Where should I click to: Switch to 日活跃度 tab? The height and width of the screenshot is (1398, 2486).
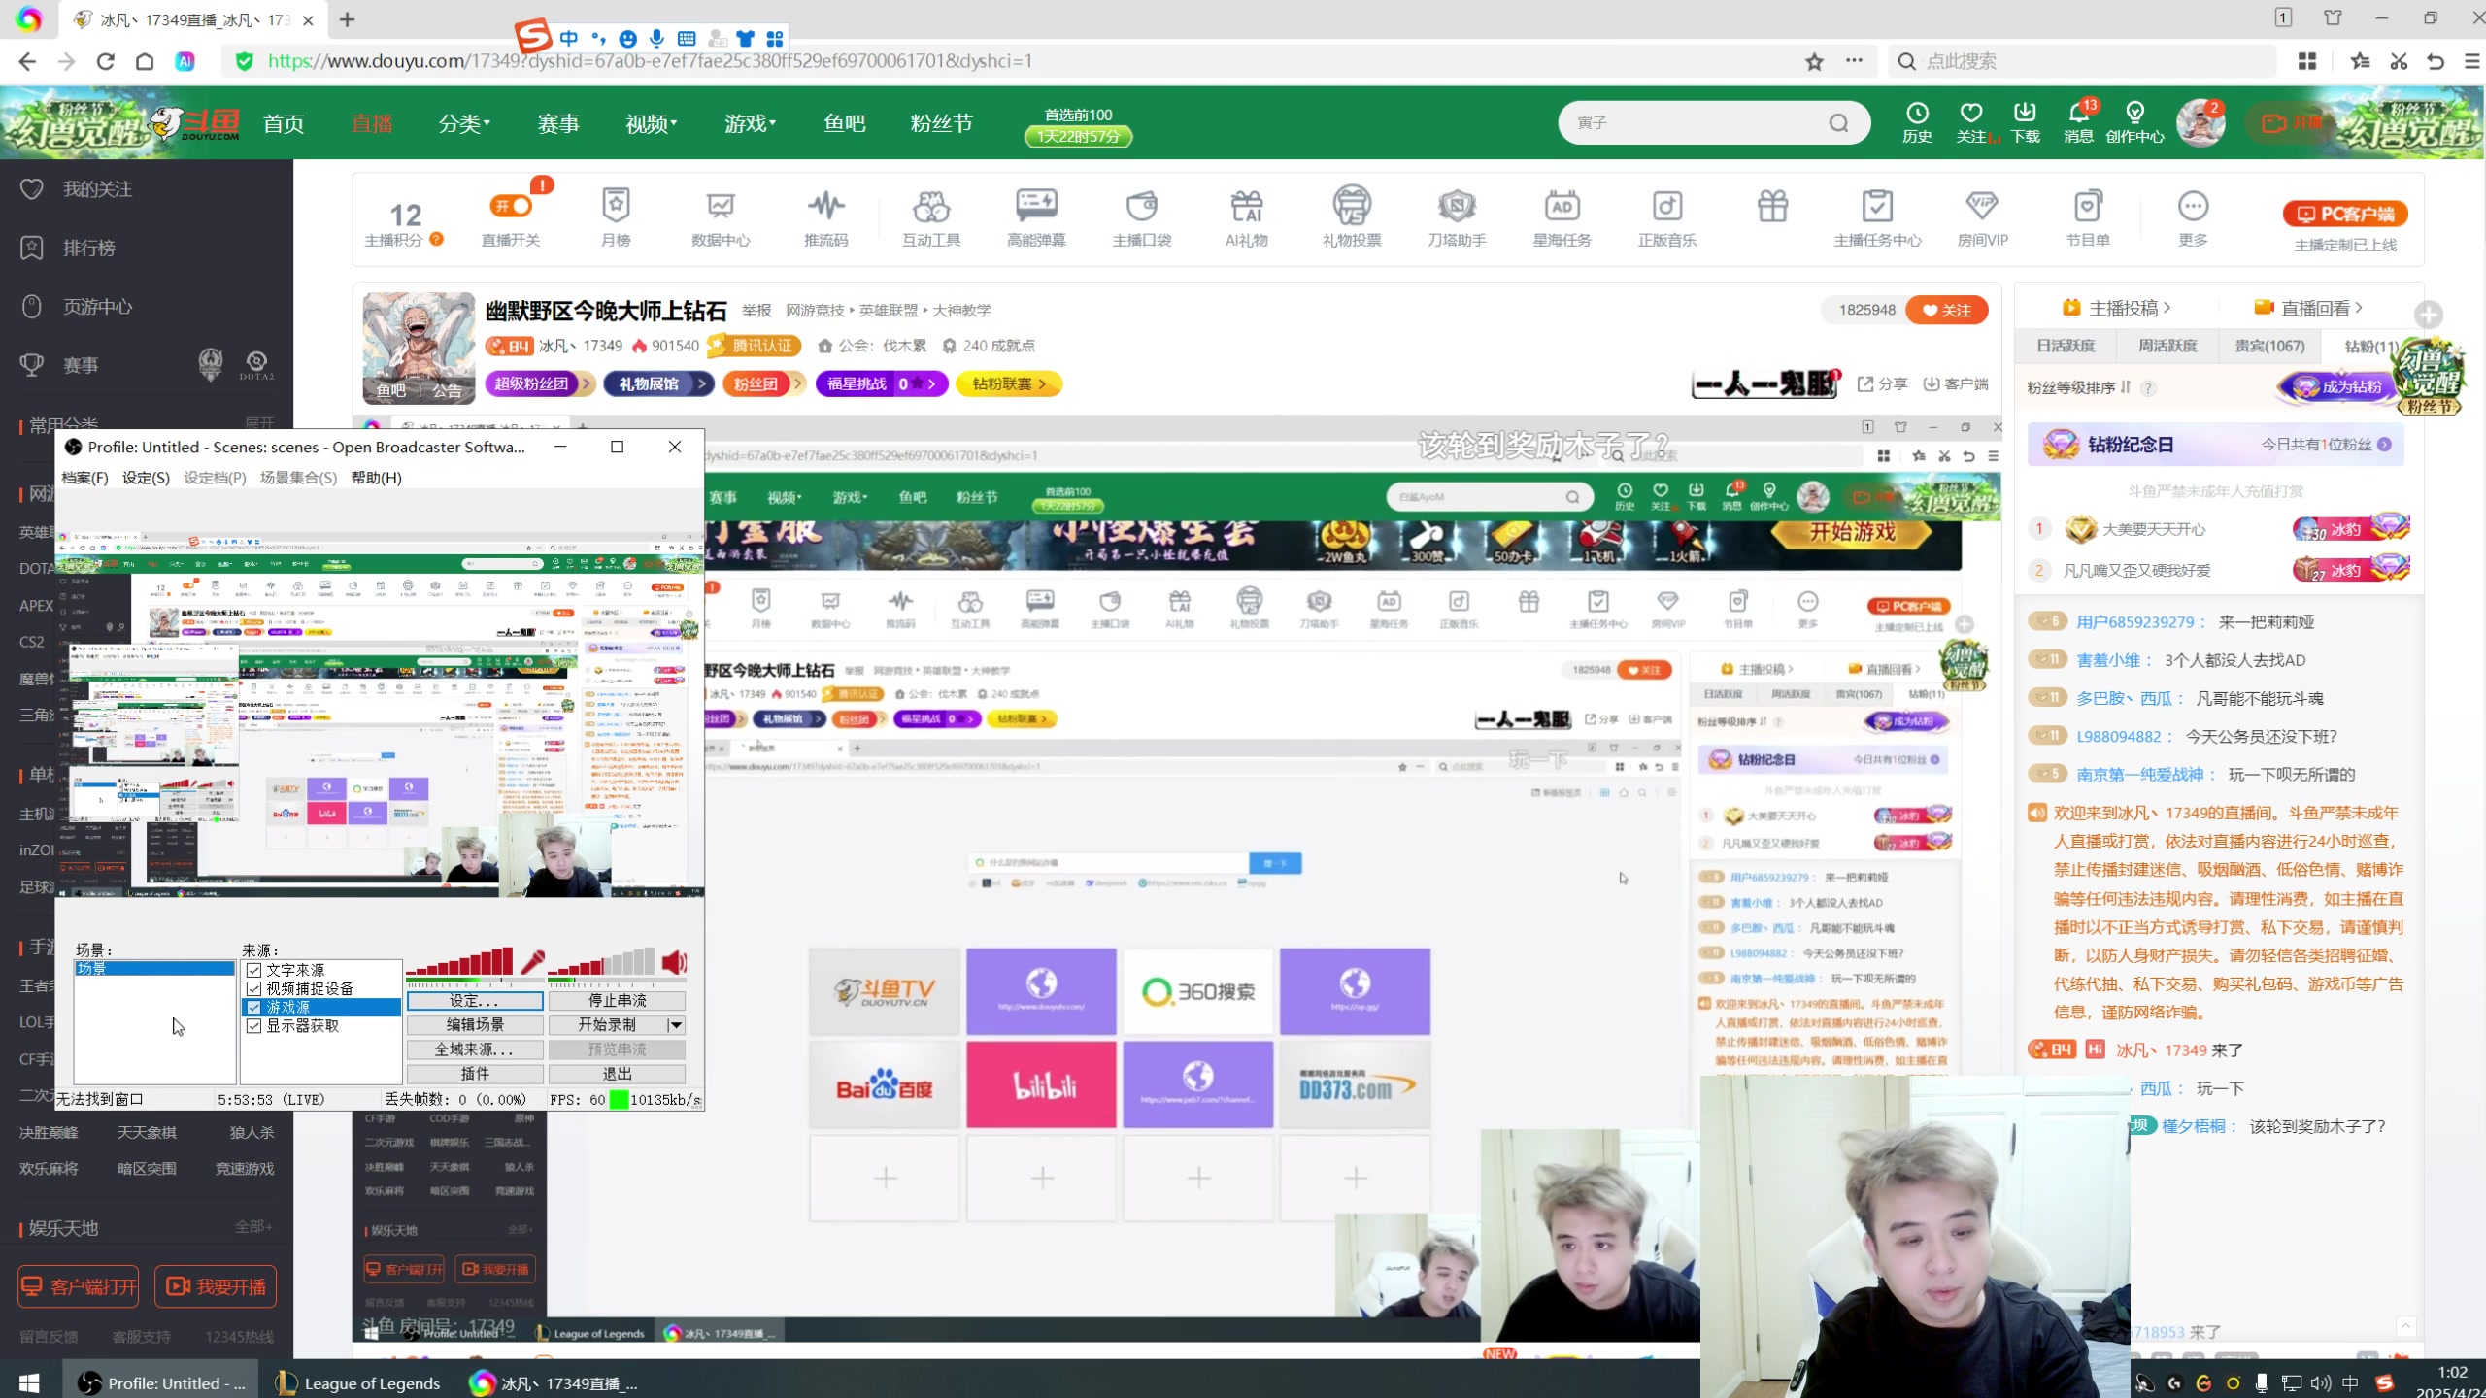tap(2066, 346)
